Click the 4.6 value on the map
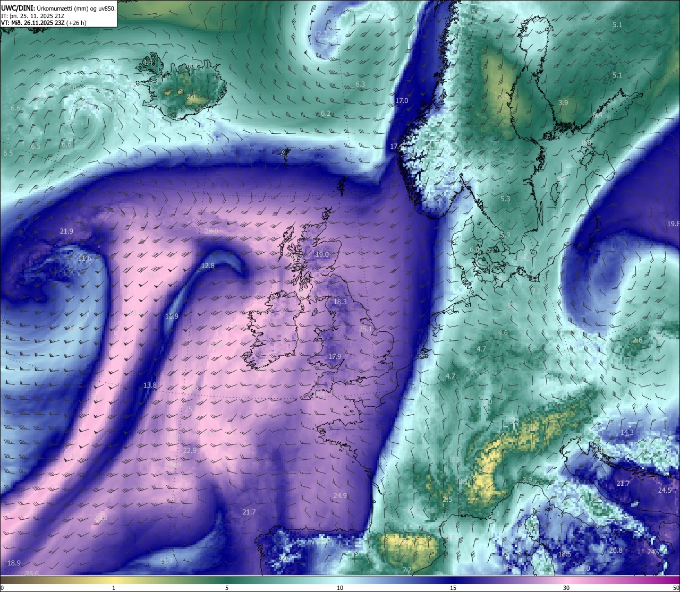This screenshot has width=680, height=592. coord(503,333)
